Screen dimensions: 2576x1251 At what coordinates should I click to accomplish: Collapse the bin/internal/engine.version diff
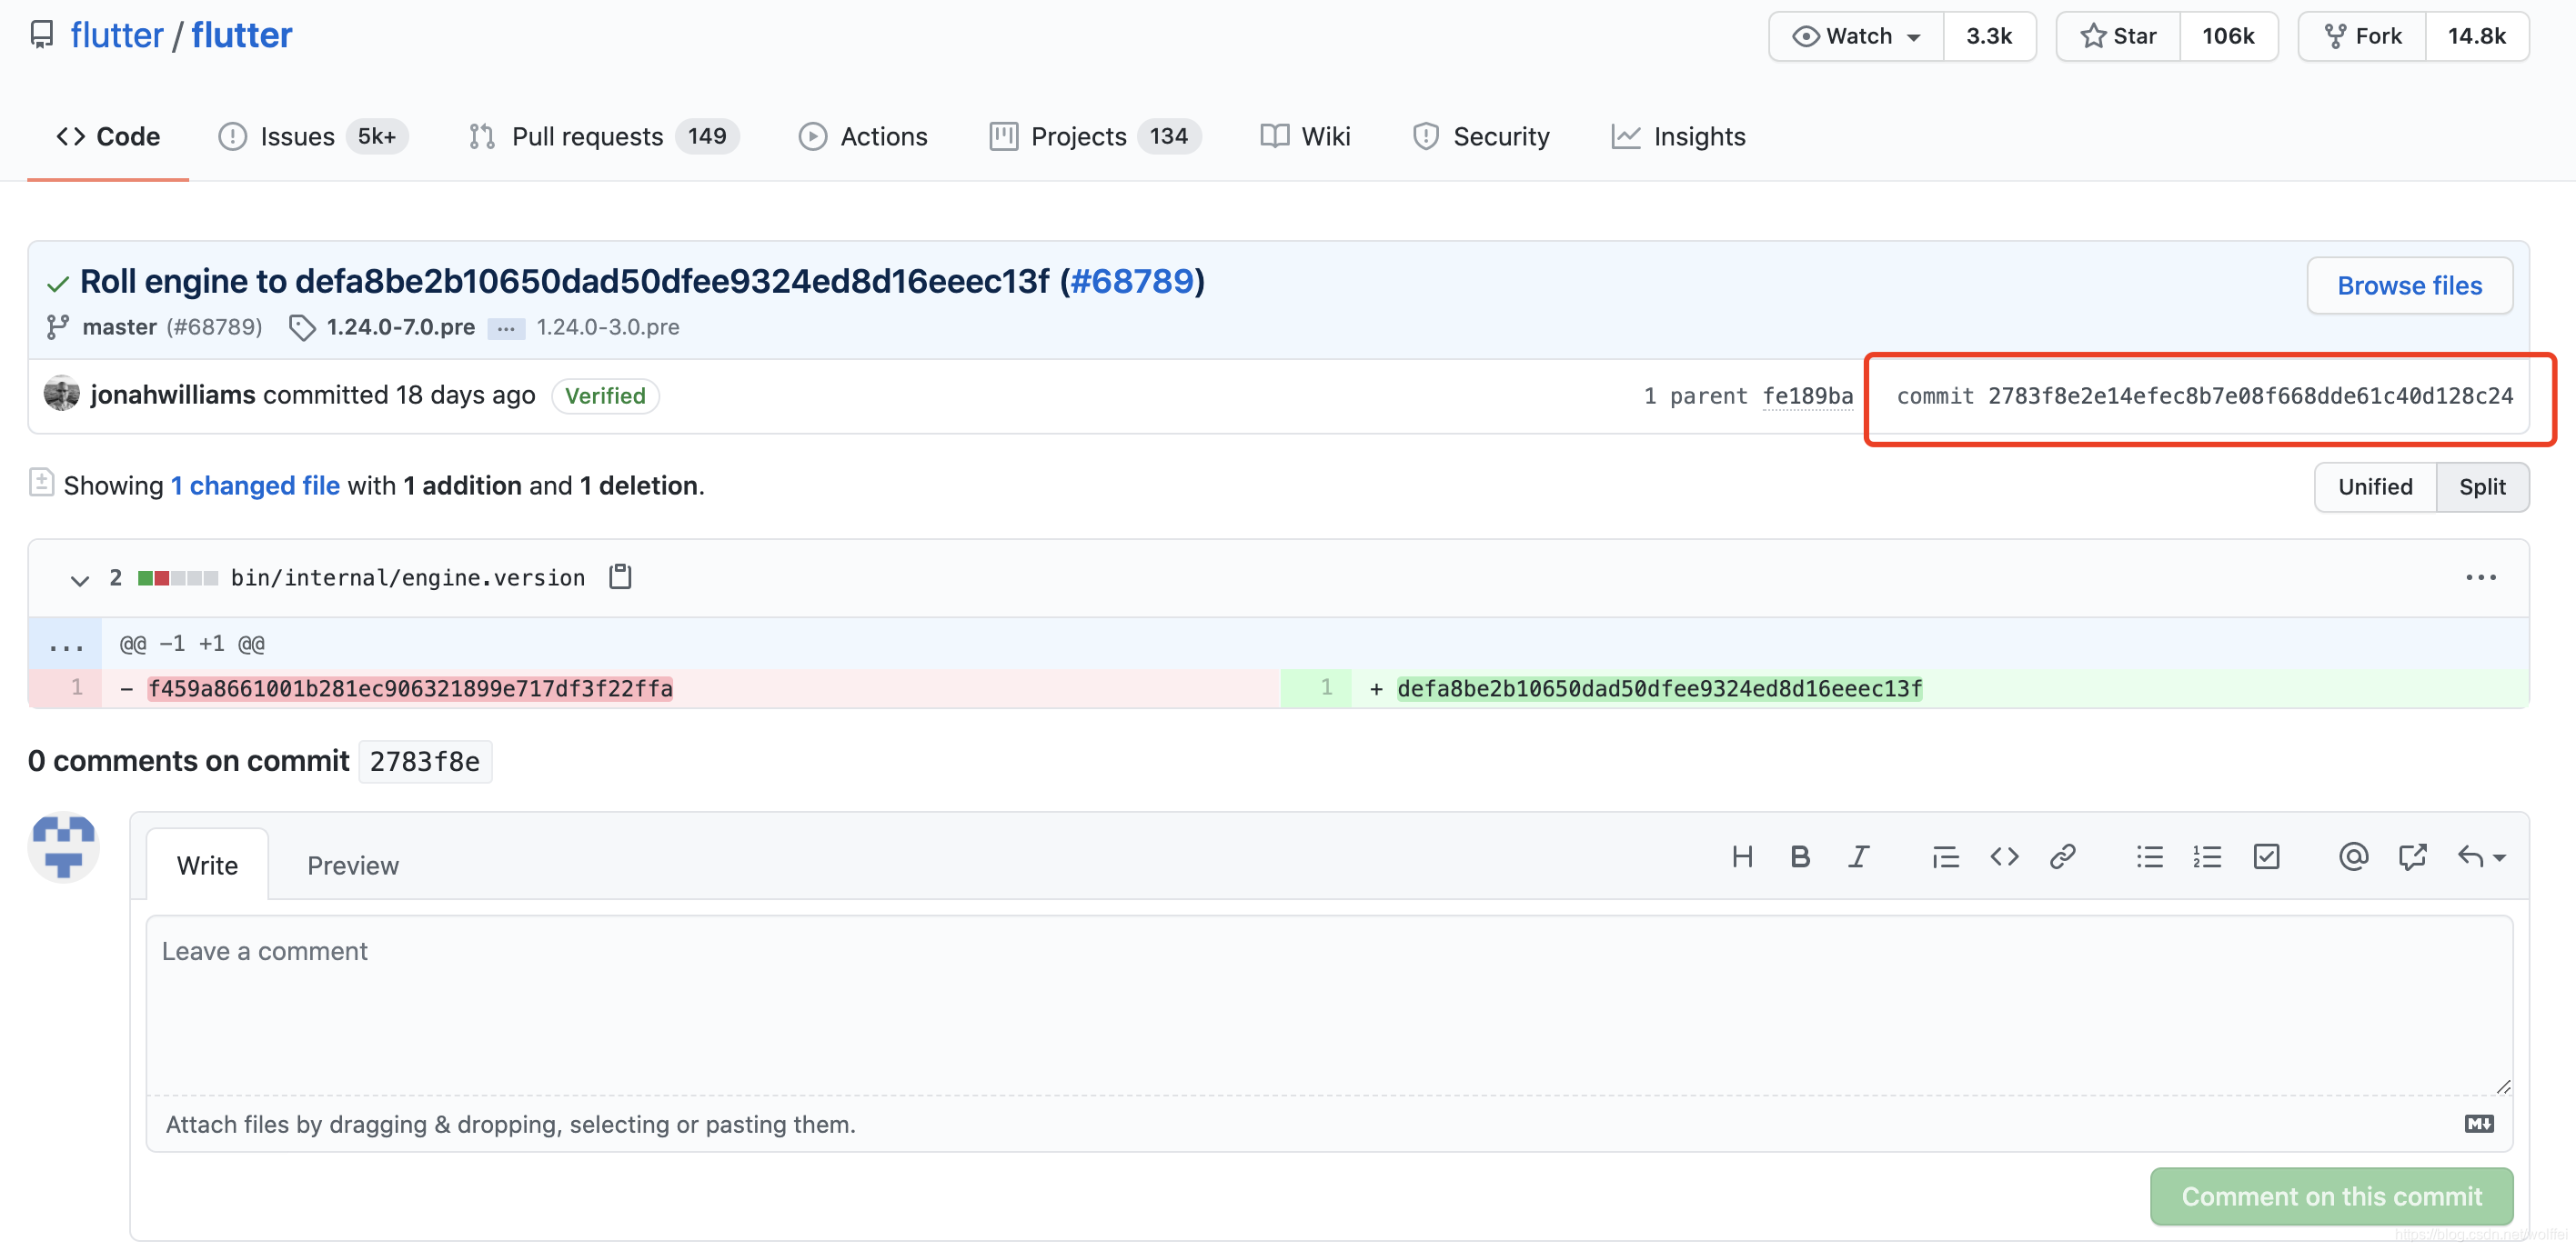point(79,578)
